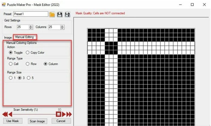Open the Manual Editing tab
This screenshot has height=126, width=211.
click(25, 37)
